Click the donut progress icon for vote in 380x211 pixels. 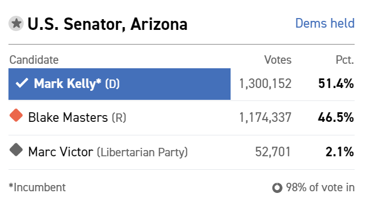point(277,188)
